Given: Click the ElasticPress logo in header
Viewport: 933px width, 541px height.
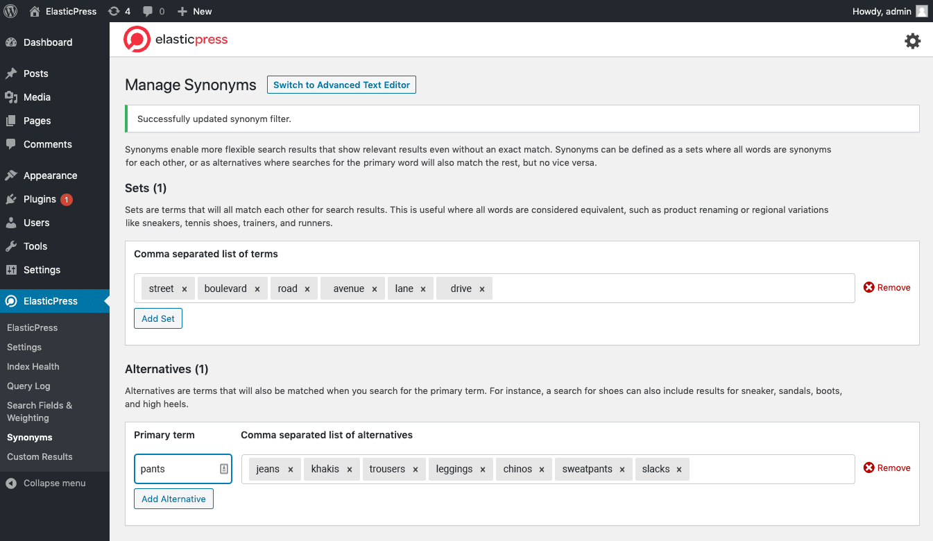Looking at the screenshot, I should [x=176, y=40].
